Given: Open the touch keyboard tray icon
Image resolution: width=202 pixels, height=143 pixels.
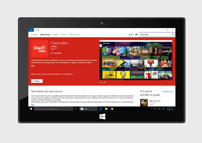Looking at the screenshot, I should (159, 109).
